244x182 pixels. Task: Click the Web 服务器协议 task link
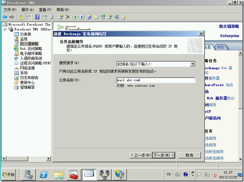pos(220,98)
